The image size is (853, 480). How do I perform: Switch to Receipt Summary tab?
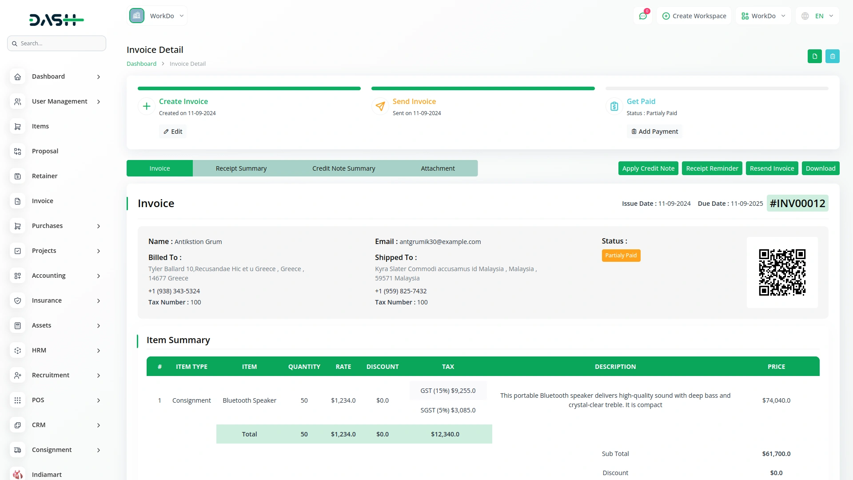[241, 168]
